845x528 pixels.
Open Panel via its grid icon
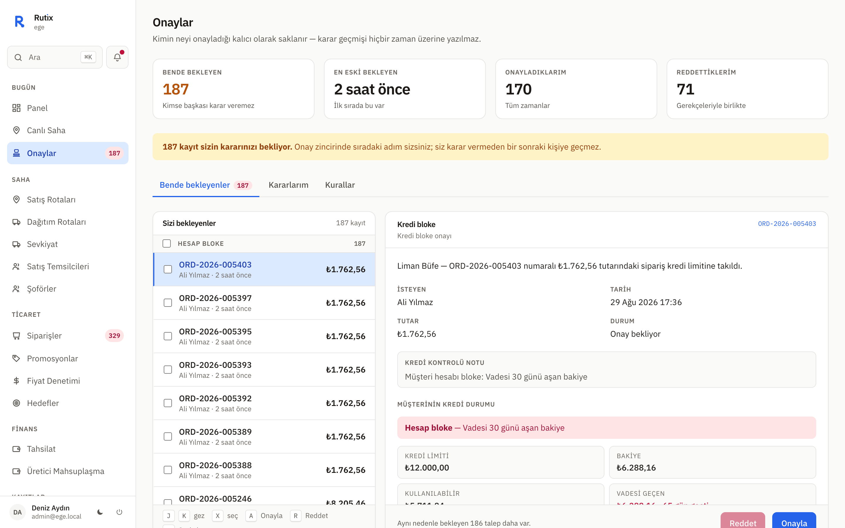[16, 108]
